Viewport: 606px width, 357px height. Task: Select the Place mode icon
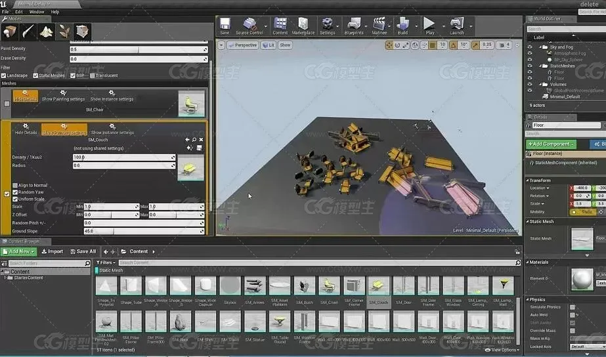coord(9,32)
